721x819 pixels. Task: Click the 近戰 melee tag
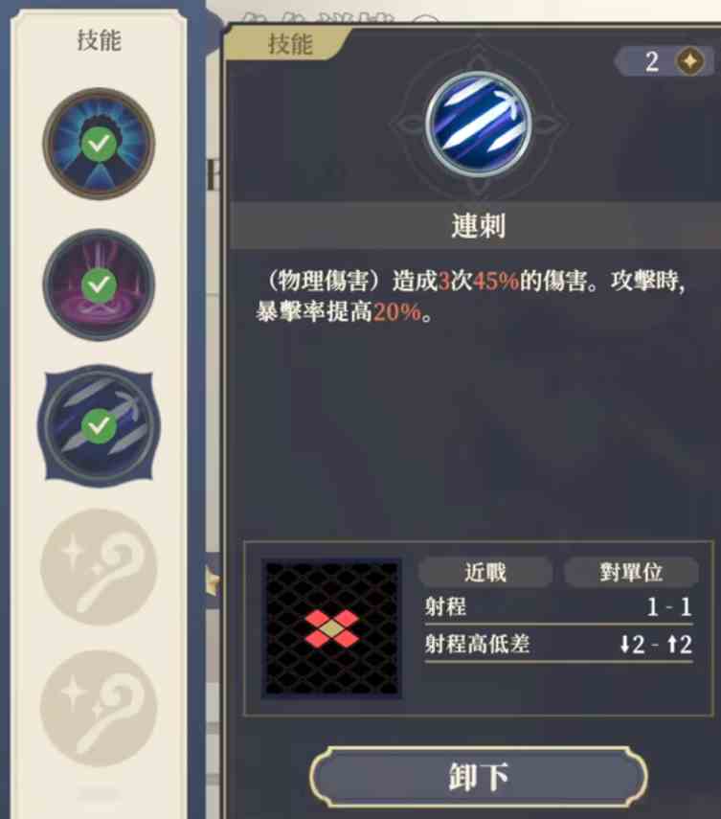tap(485, 572)
